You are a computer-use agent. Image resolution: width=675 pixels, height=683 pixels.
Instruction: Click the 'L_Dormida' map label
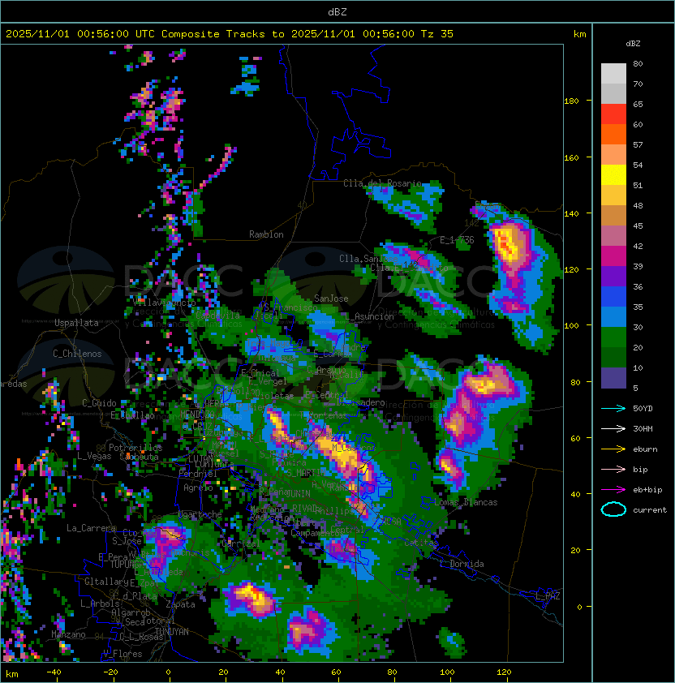click(x=462, y=564)
